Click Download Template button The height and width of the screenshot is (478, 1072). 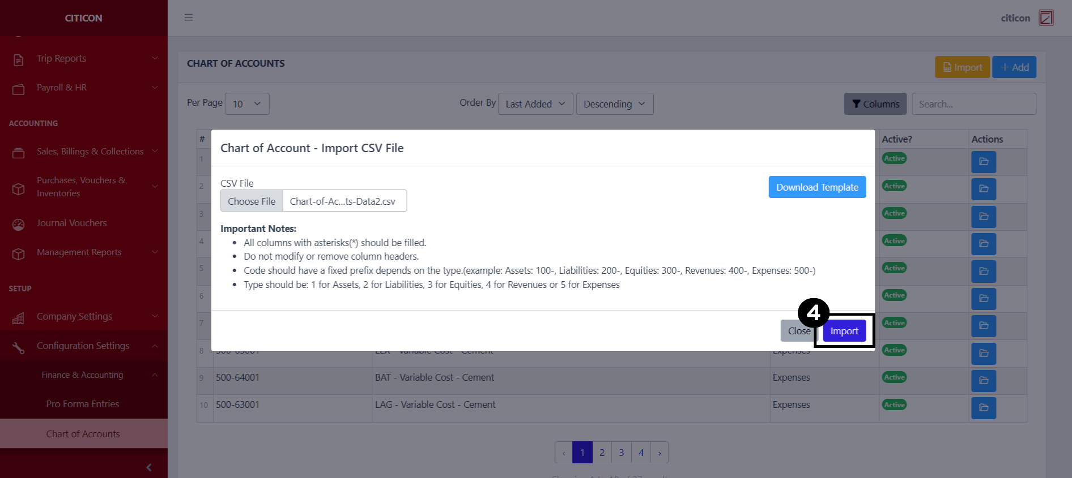[x=816, y=187]
